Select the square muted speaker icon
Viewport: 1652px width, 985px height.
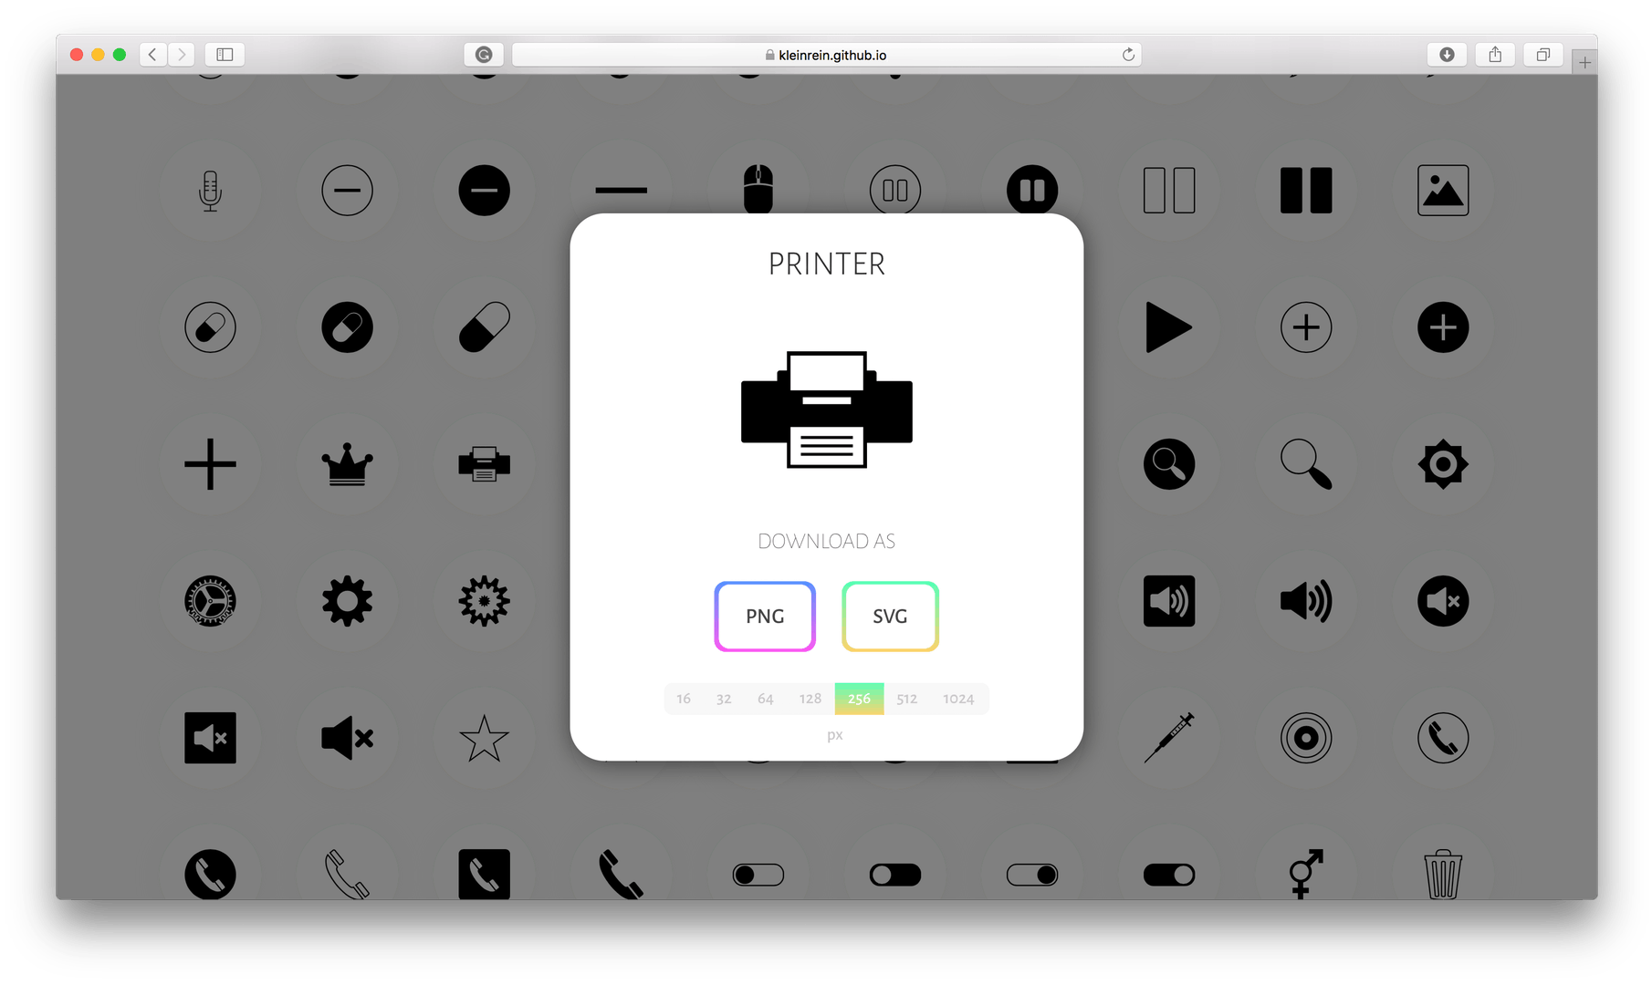point(211,738)
